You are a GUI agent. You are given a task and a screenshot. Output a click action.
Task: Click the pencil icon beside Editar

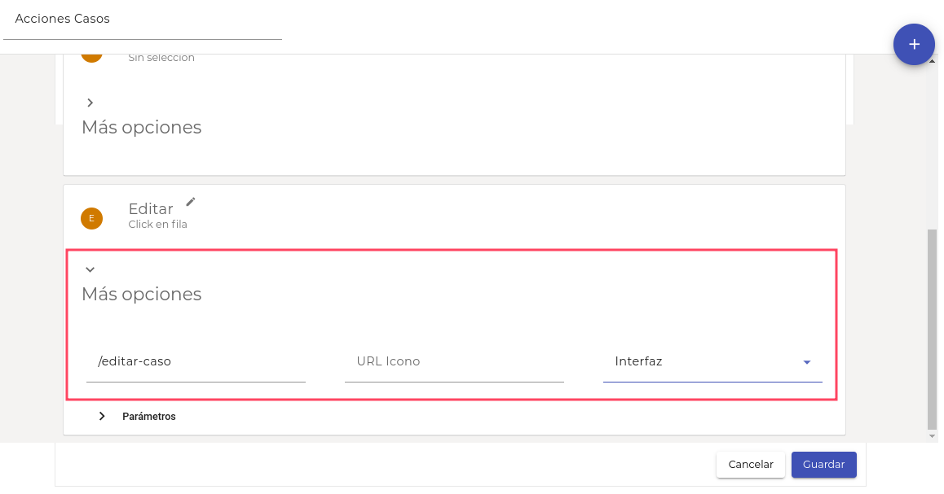(191, 202)
